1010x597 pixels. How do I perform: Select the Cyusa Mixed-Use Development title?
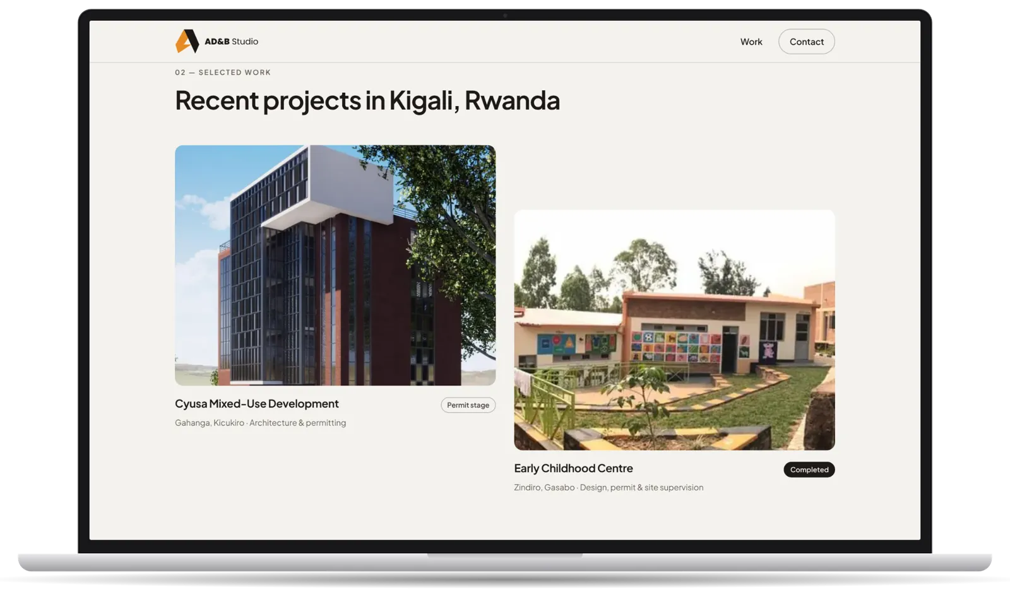pos(257,404)
